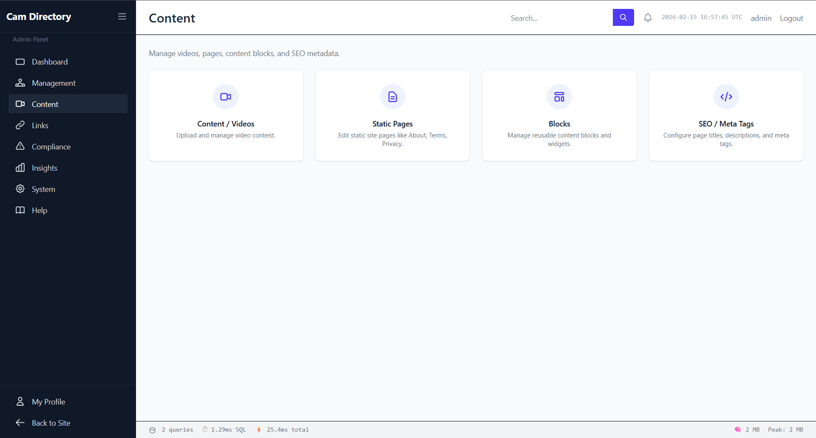Click the database queries icon in footer

pos(153,430)
